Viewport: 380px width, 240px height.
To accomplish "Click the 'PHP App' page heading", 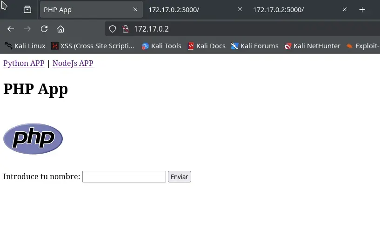I will point(36,89).
